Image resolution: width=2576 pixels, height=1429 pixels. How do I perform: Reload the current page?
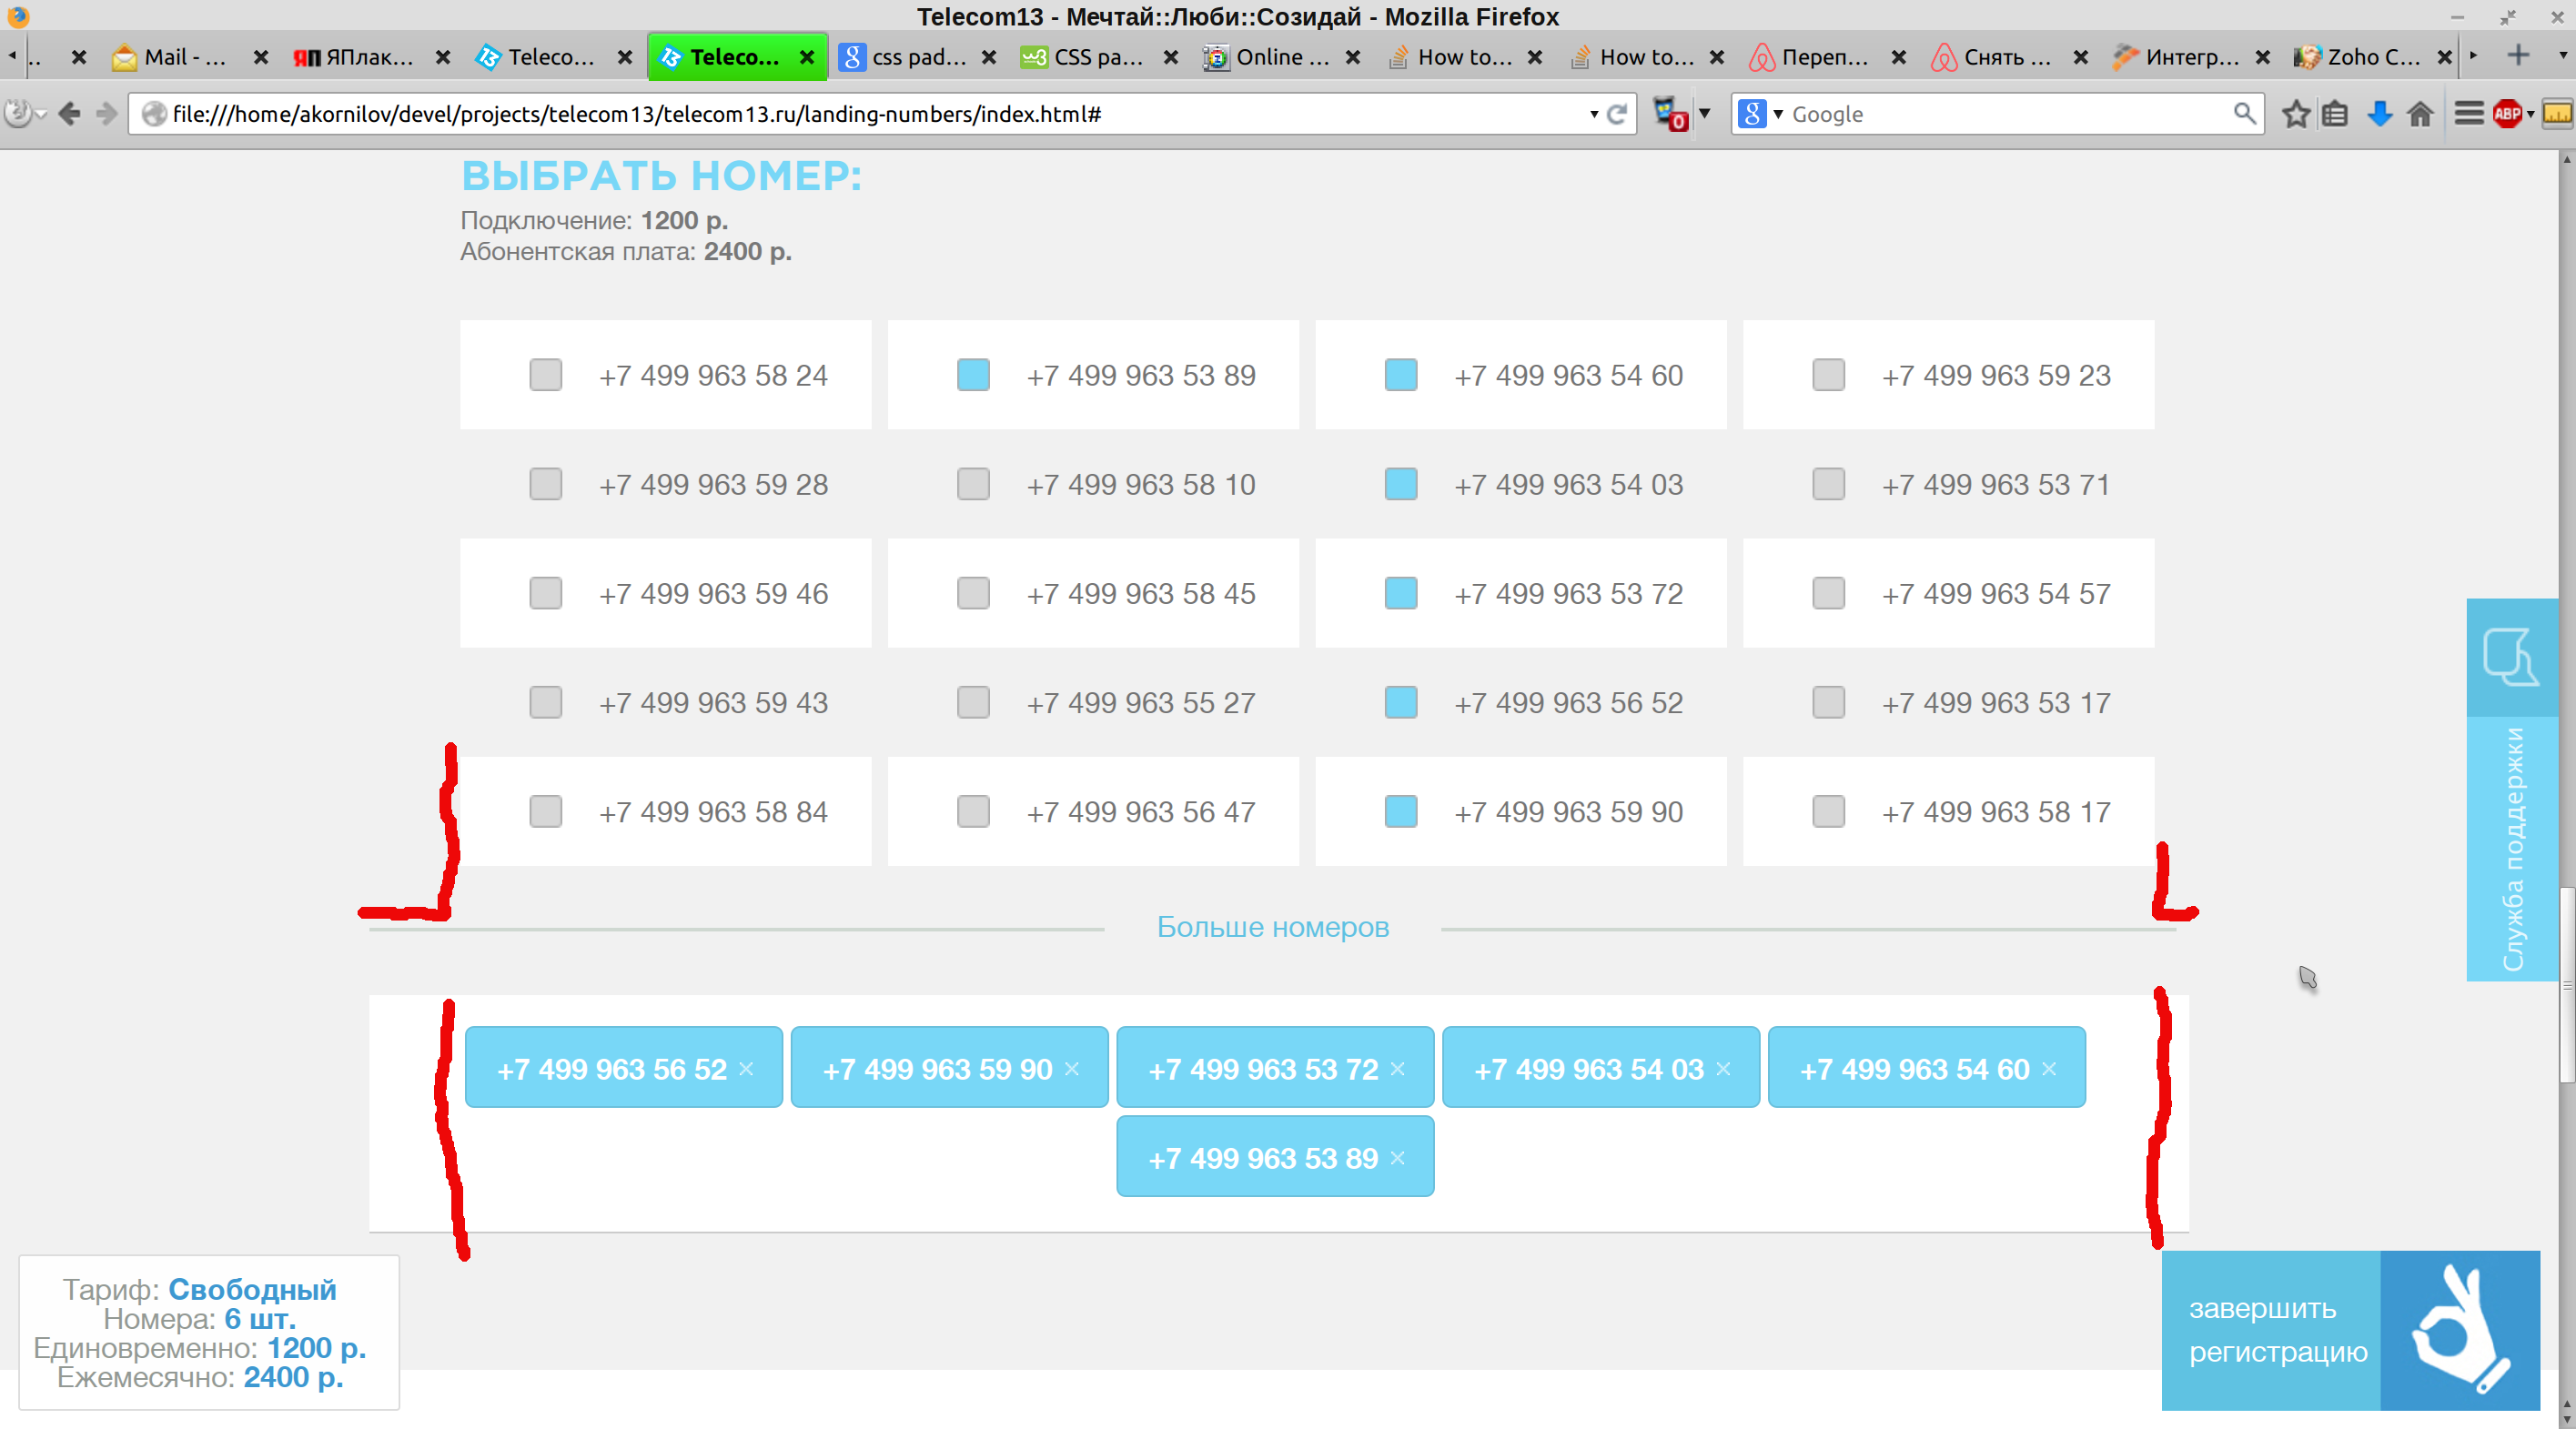coord(1616,114)
